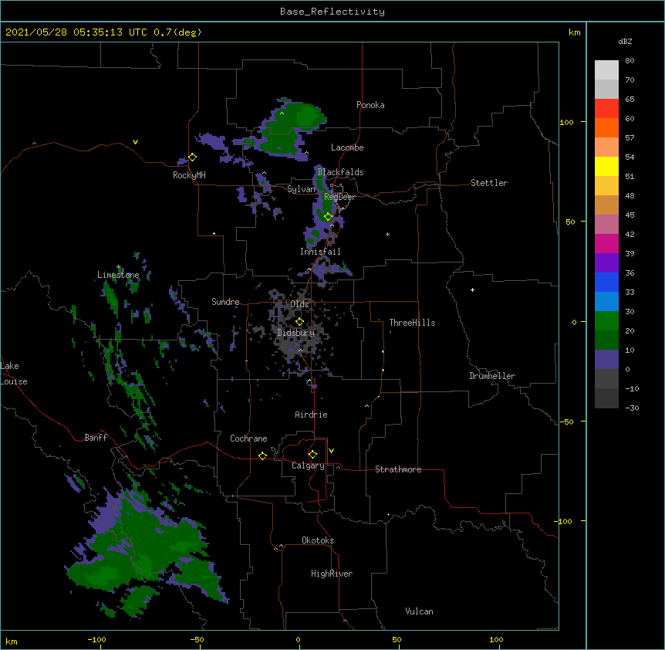Click the Lacombe city label
This screenshot has width=665, height=650.
[347, 147]
